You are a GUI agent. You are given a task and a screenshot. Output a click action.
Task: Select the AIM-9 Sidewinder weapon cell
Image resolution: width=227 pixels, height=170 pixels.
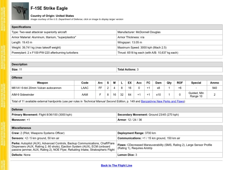pyautogui.click(x=42, y=95)
